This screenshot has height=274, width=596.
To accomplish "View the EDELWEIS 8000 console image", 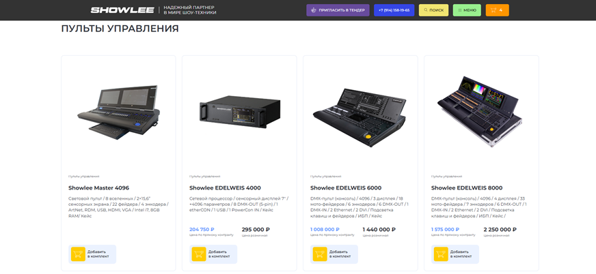I will (480, 111).
